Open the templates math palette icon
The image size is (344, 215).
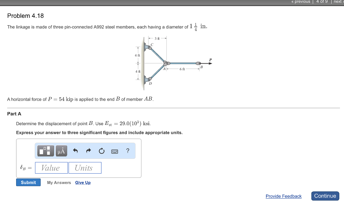[46, 151]
